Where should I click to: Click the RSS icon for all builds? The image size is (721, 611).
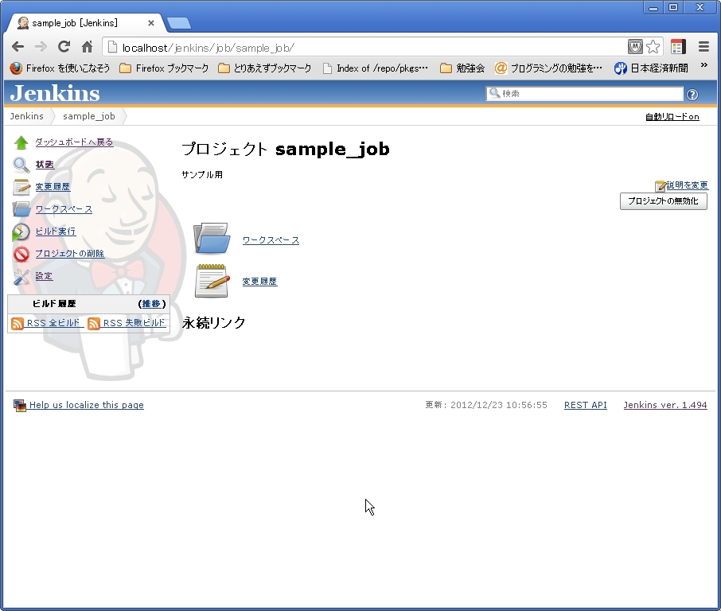pyautogui.click(x=18, y=323)
